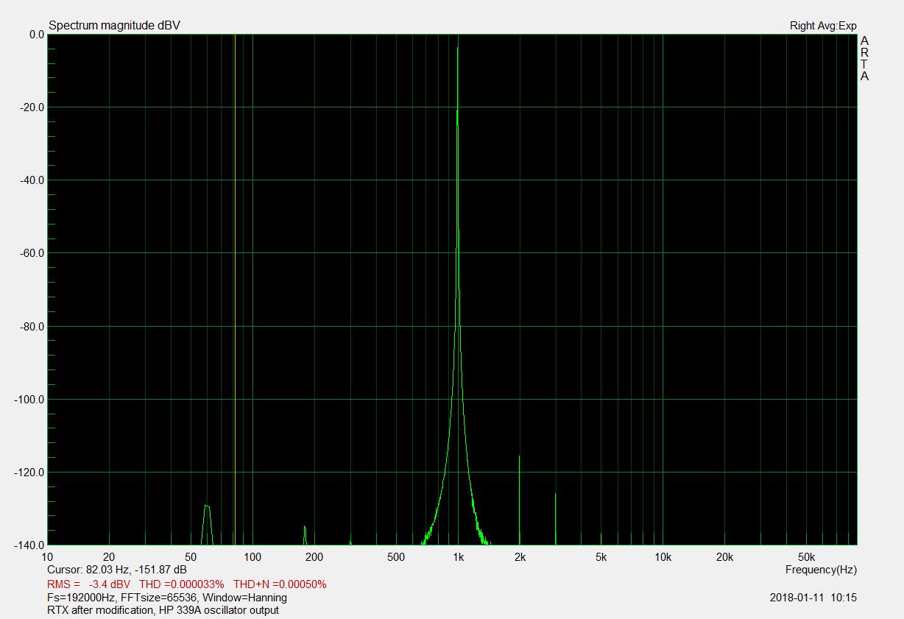The image size is (904, 619).
Task: Click the 2 kHz harmonic spike
Action: pos(520,500)
